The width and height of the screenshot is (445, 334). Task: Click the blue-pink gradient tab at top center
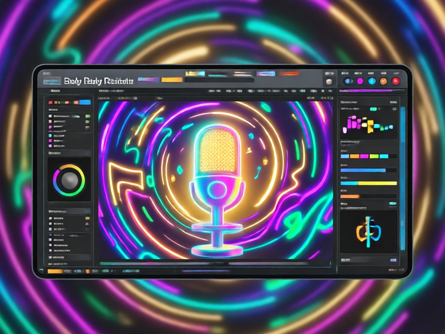pyautogui.click(x=266, y=73)
